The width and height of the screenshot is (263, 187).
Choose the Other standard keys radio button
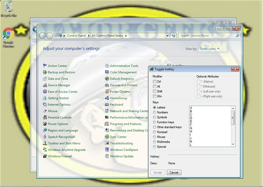click(x=155, y=127)
